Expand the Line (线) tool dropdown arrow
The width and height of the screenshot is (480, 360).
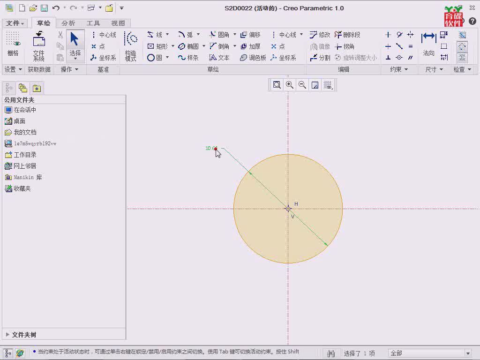(x=167, y=34)
